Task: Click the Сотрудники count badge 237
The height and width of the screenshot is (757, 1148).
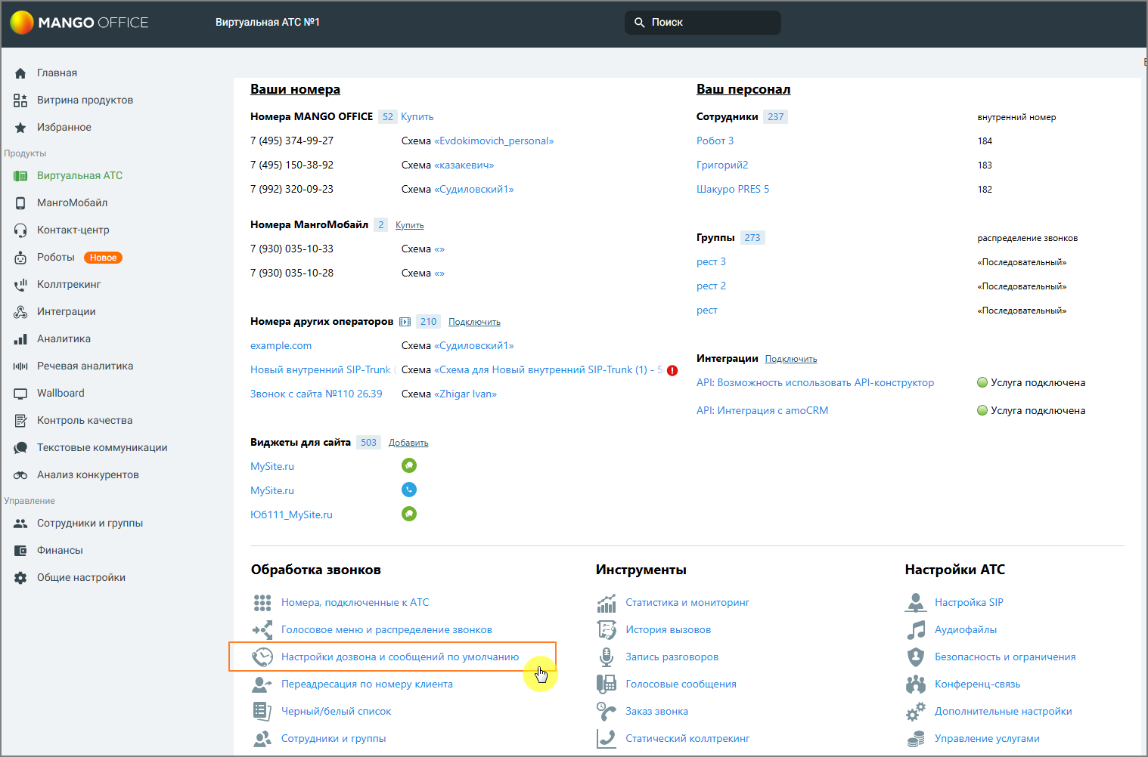Action: [776, 117]
